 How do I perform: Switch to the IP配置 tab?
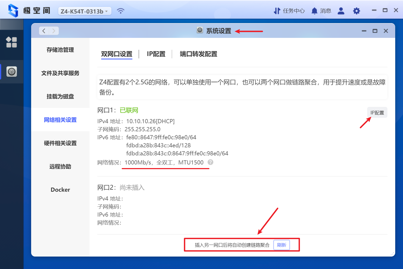point(156,54)
